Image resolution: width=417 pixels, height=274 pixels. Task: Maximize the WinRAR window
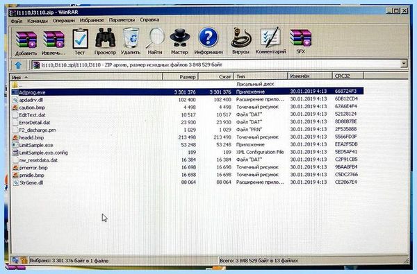(x=396, y=10)
